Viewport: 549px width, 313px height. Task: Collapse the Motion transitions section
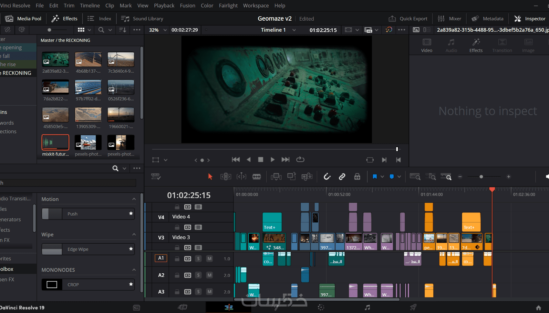pyautogui.click(x=134, y=199)
